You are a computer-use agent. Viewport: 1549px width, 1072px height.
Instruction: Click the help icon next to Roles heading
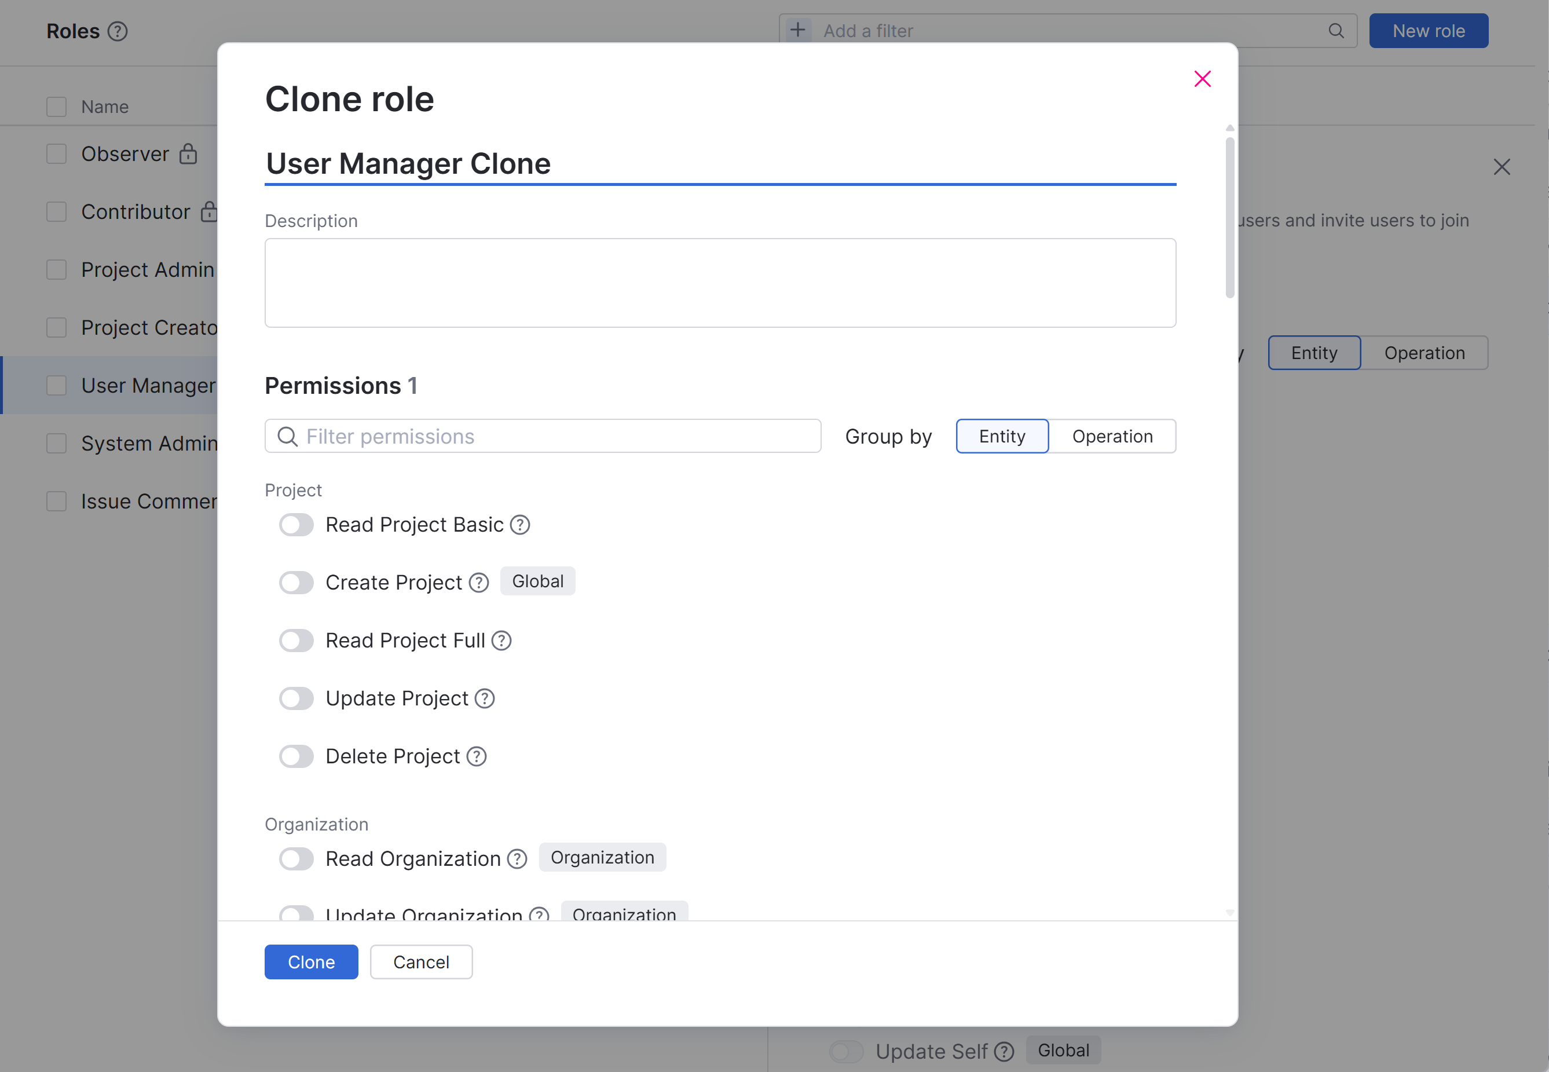point(118,31)
